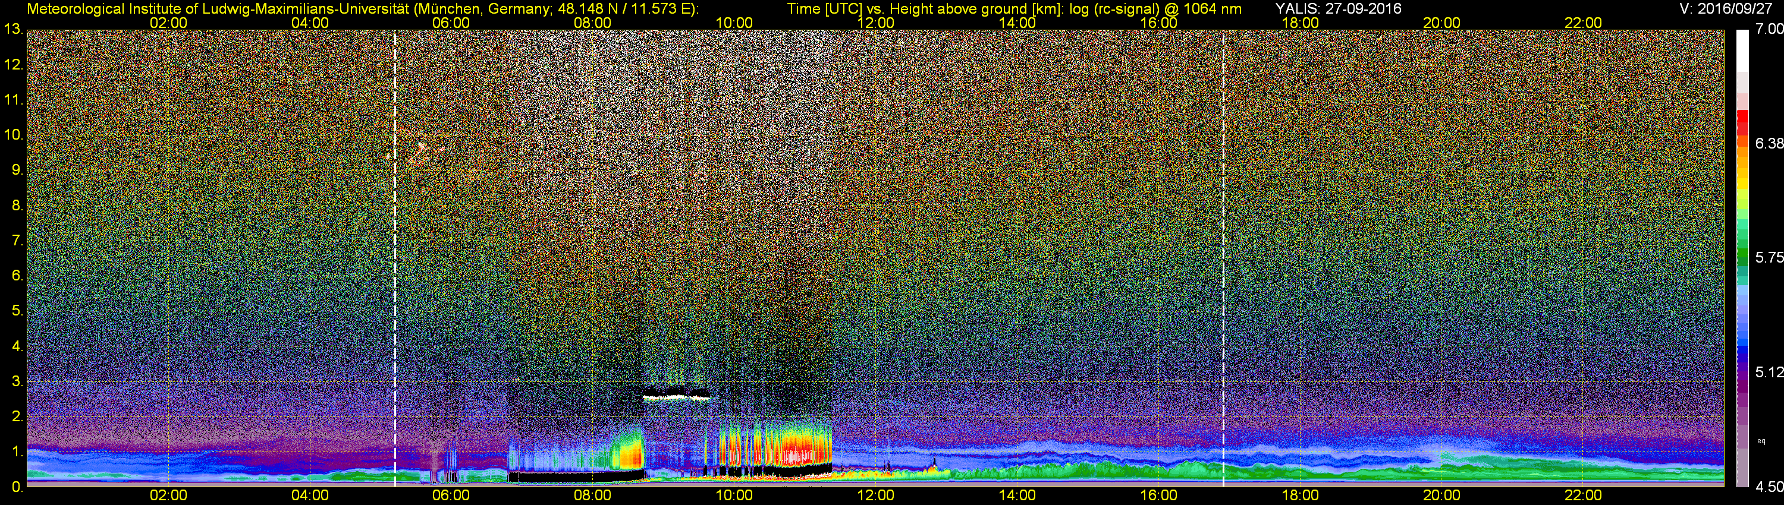Click the '10.' height axis label

click(x=13, y=135)
